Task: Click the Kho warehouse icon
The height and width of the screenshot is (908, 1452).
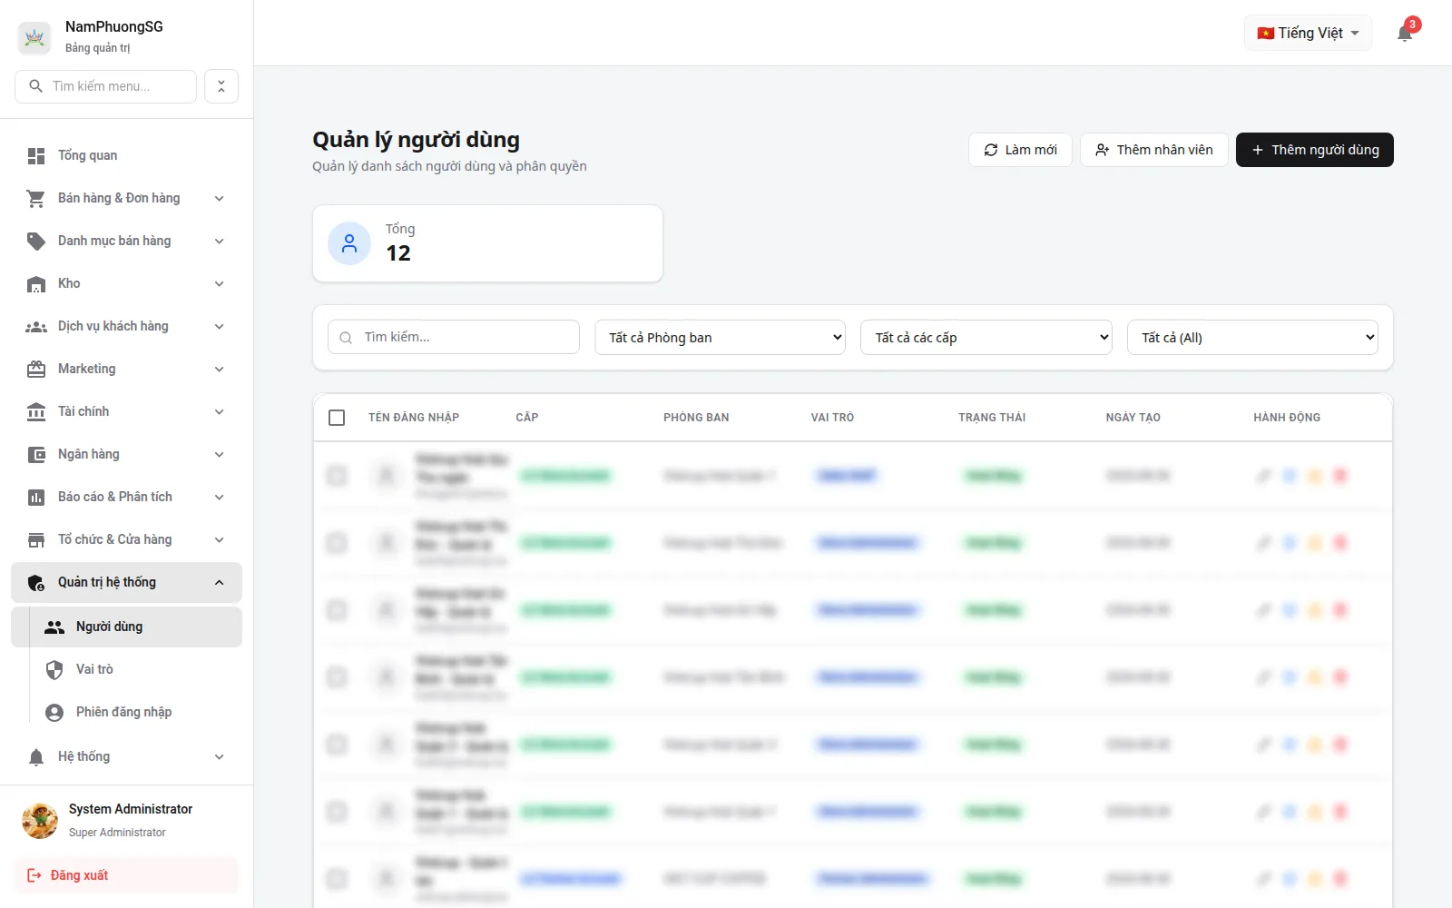Action: [36, 284]
